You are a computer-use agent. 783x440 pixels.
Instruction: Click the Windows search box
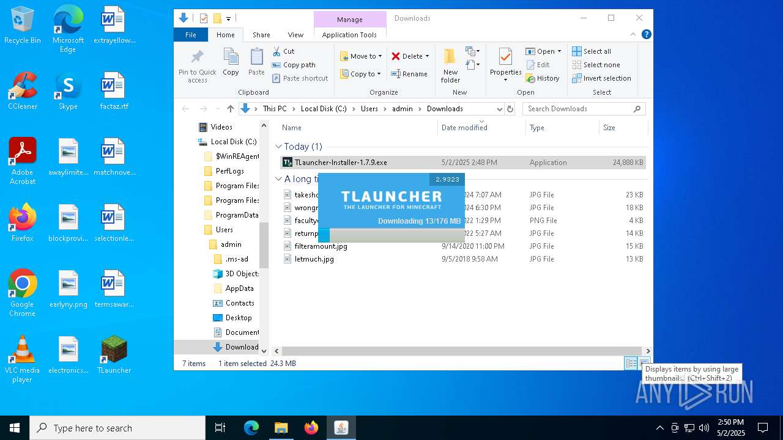(x=117, y=428)
